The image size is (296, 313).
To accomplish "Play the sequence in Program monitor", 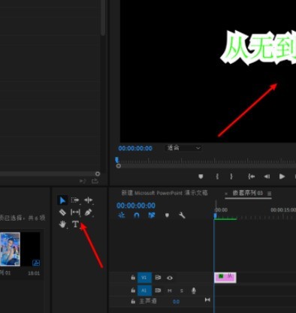I will coord(282,176).
